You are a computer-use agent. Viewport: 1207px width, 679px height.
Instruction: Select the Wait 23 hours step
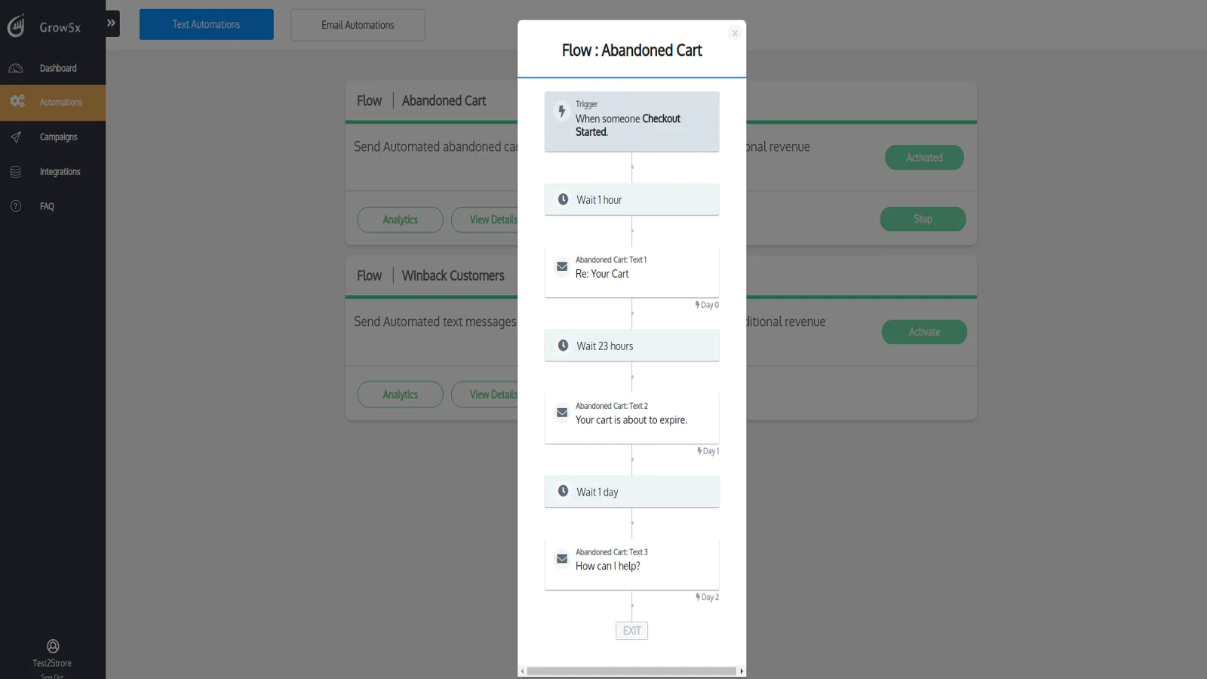click(x=631, y=346)
